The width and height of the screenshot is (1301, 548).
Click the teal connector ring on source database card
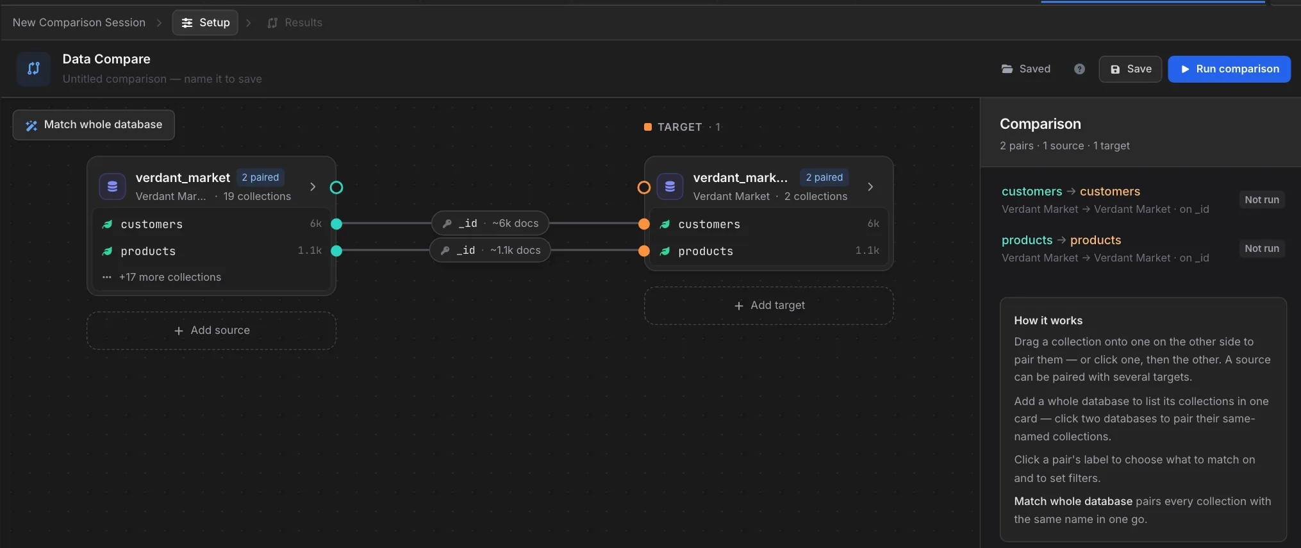pyautogui.click(x=336, y=187)
